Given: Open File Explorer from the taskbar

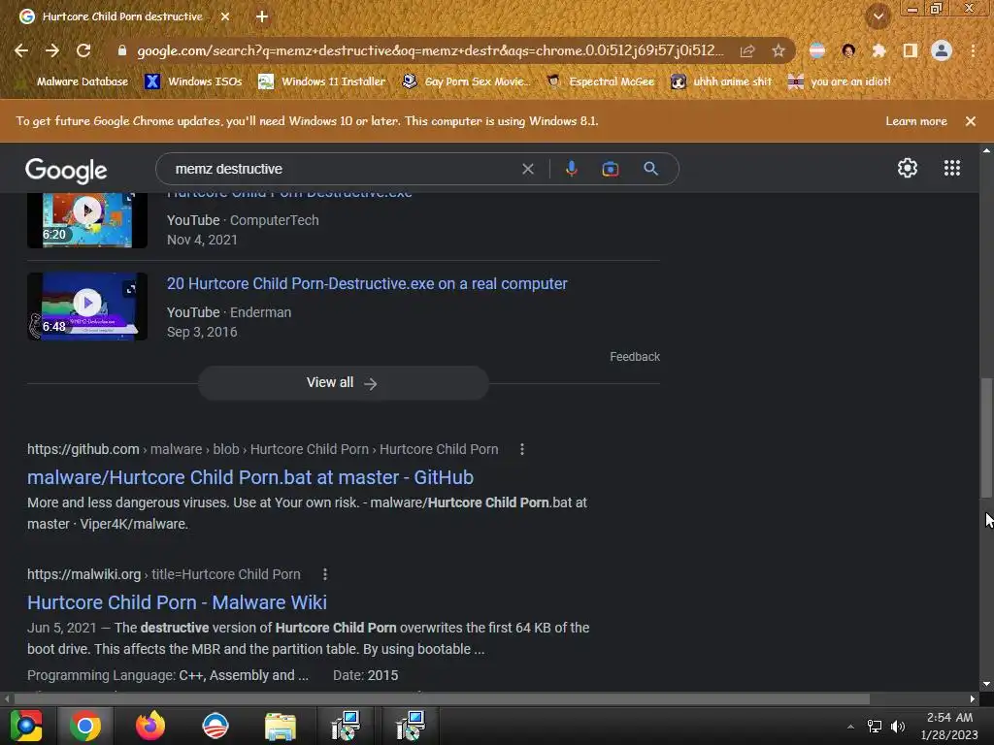Looking at the screenshot, I should pos(281,726).
